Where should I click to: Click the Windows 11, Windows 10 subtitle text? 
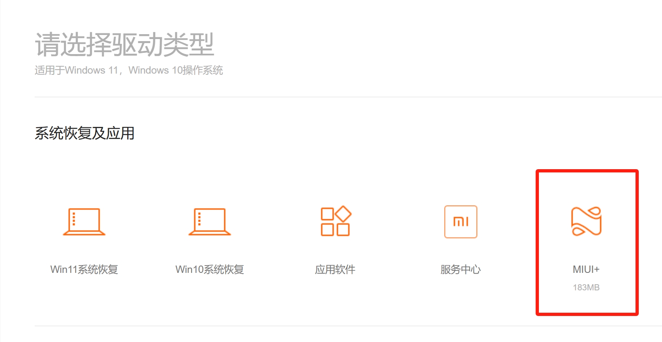[x=129, y=70]
